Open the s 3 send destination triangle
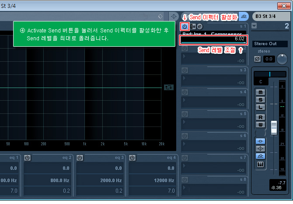 184,78
